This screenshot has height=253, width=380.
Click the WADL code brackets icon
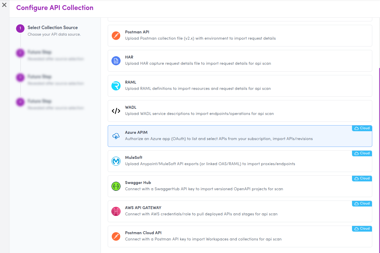point(116,111)
